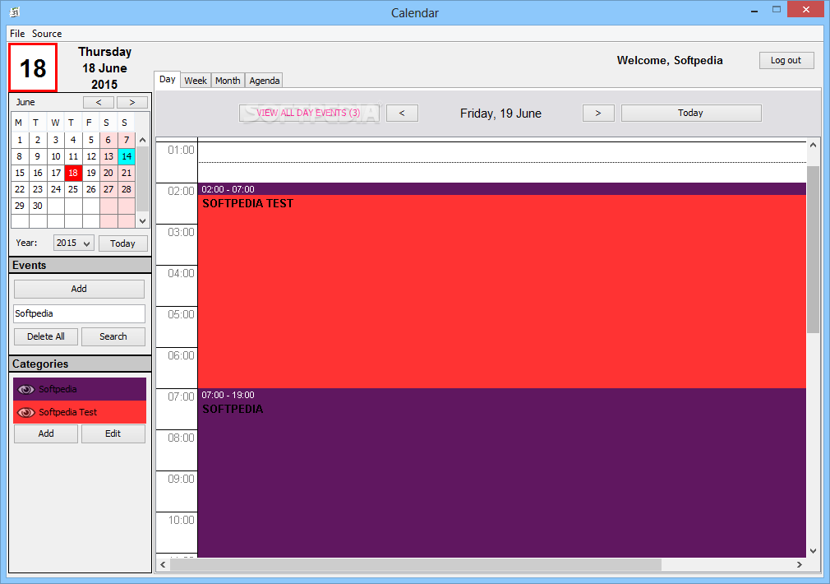Click mini calendar scroll up arrow
This screenshot has width=830, height=584.
click(x=142, y=140)
